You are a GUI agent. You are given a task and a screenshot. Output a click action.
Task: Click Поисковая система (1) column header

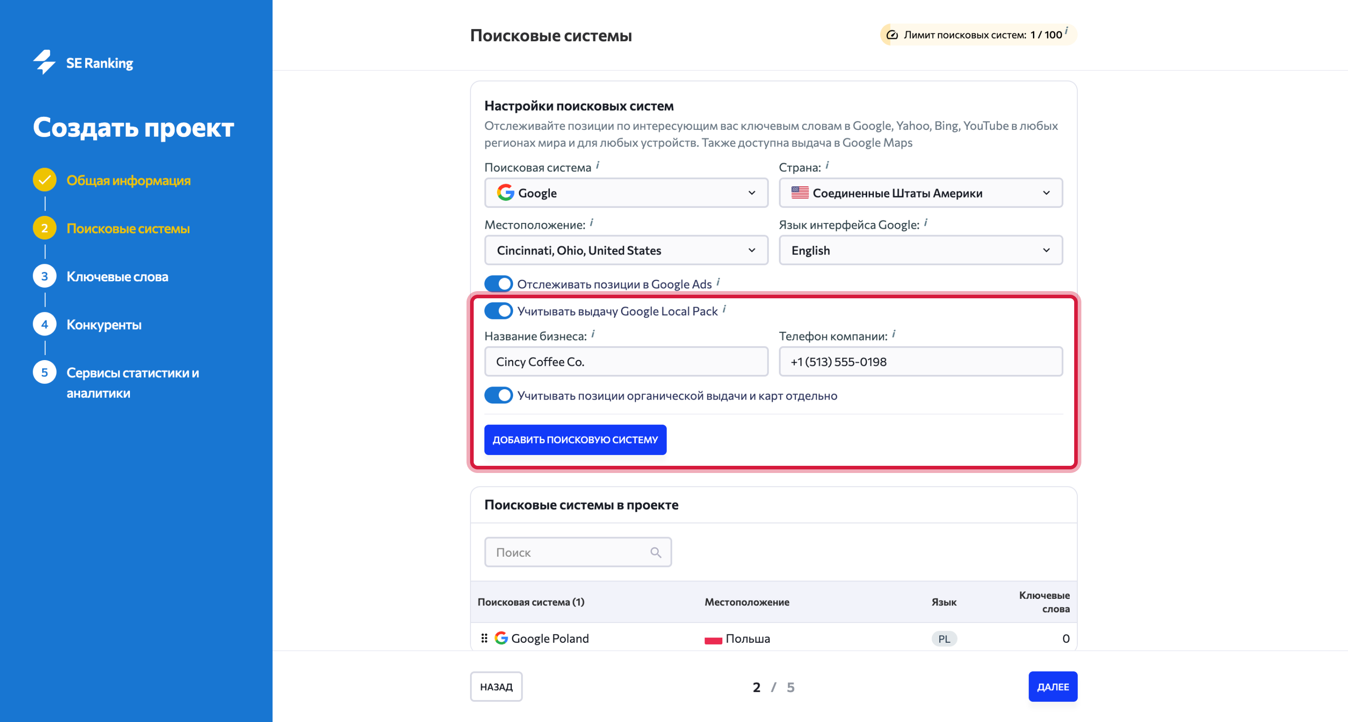531,602
